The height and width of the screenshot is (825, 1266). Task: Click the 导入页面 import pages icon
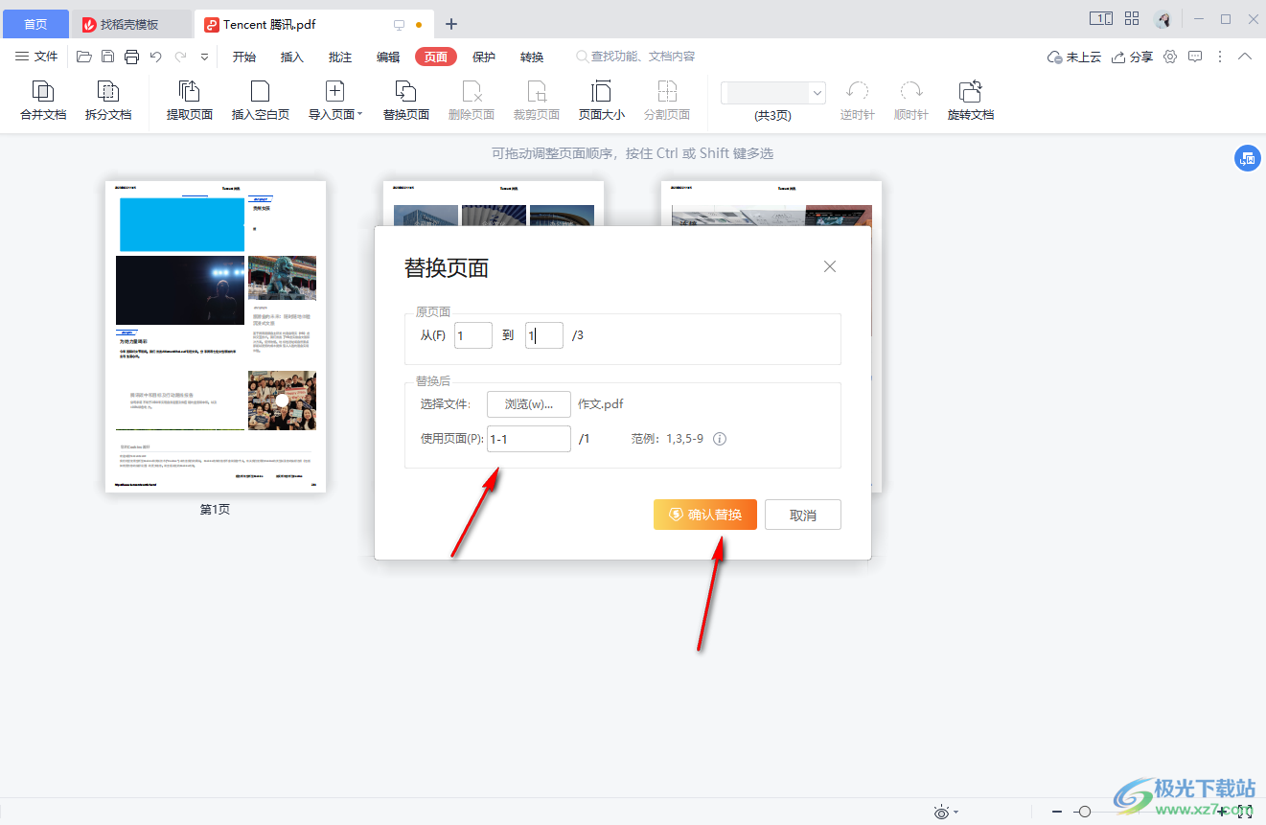click(334, 92)
